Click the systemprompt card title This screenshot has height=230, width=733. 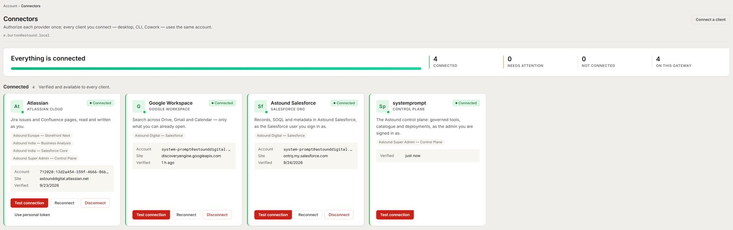tap(409, 103)
